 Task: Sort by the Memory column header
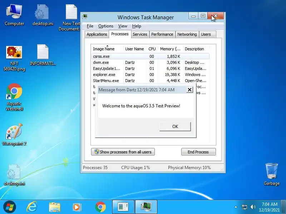[x=171, y=49]
